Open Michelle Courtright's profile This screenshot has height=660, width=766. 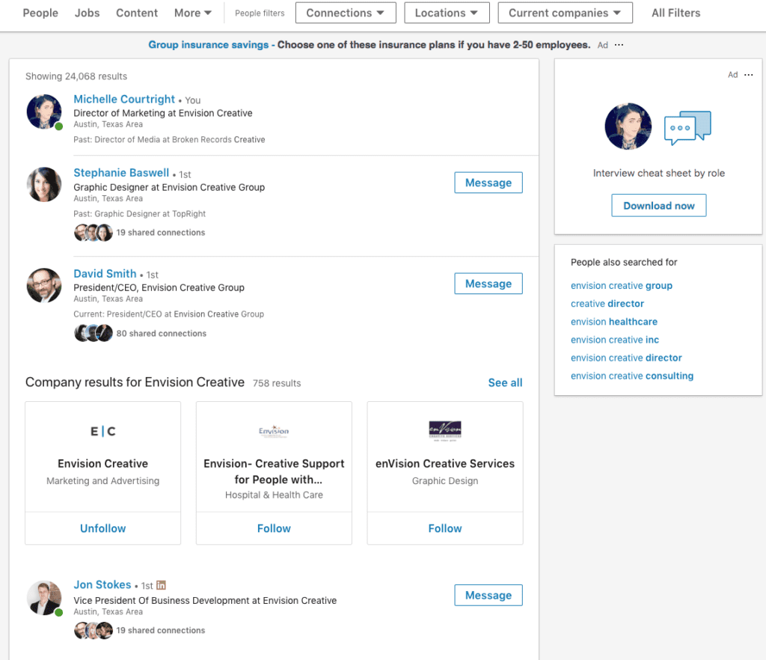coord(124,100)
